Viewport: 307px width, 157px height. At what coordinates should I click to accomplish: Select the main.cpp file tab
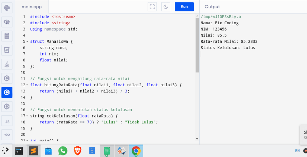32,7
